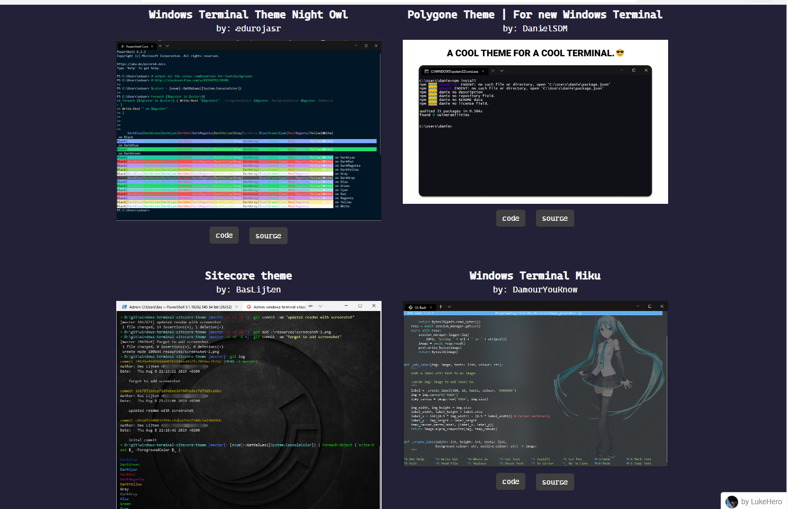The image size is (787, 509).
Task: View the Windows Terminal Miku screenshot
Action: coord(535,384)
